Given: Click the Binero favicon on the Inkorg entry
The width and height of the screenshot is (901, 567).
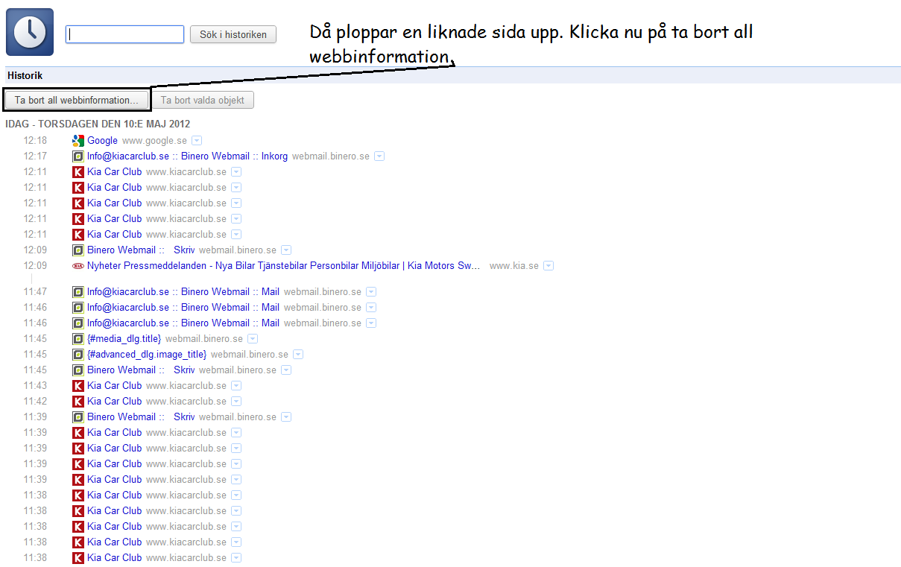Looking at the screenshot, I should pyautogui.click(x=78, y=156).
